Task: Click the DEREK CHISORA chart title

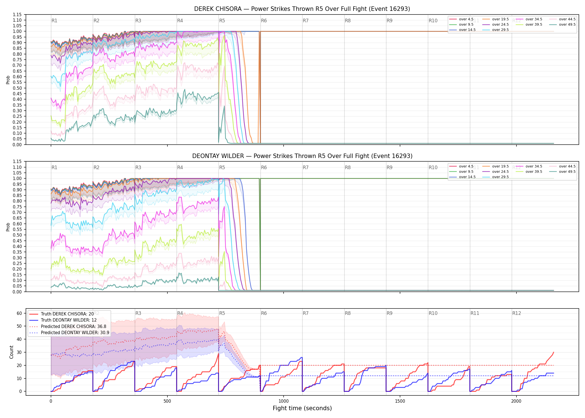Action: pyautogui.click(x=302, y=9)
